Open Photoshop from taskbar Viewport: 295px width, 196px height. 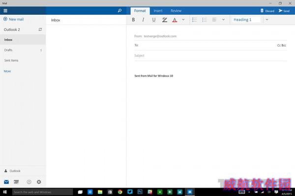pos(140,192)
